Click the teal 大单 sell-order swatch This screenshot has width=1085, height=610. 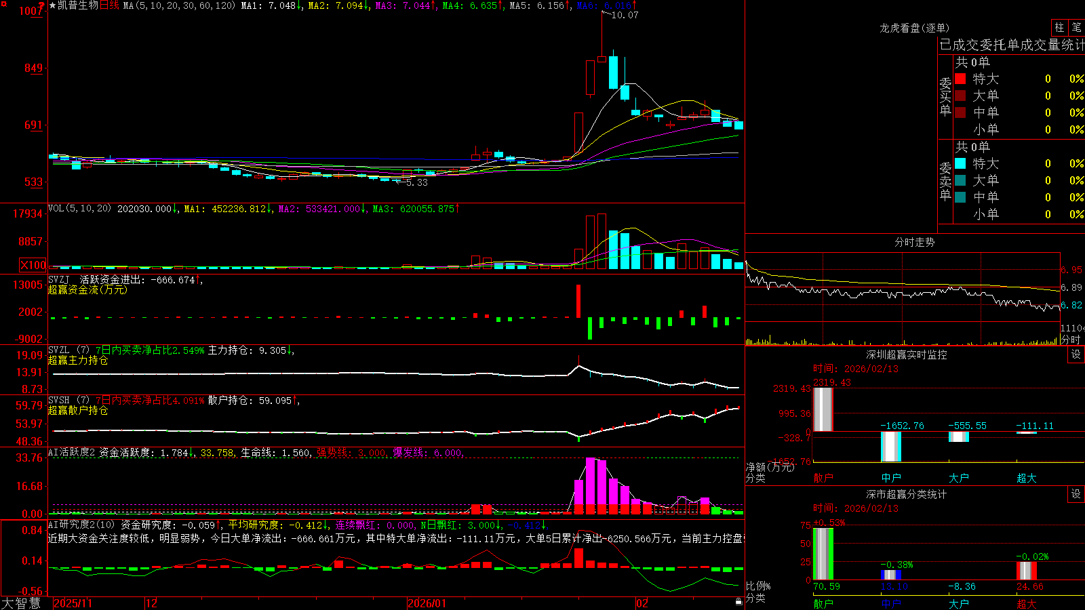click(x=960, y=180)
